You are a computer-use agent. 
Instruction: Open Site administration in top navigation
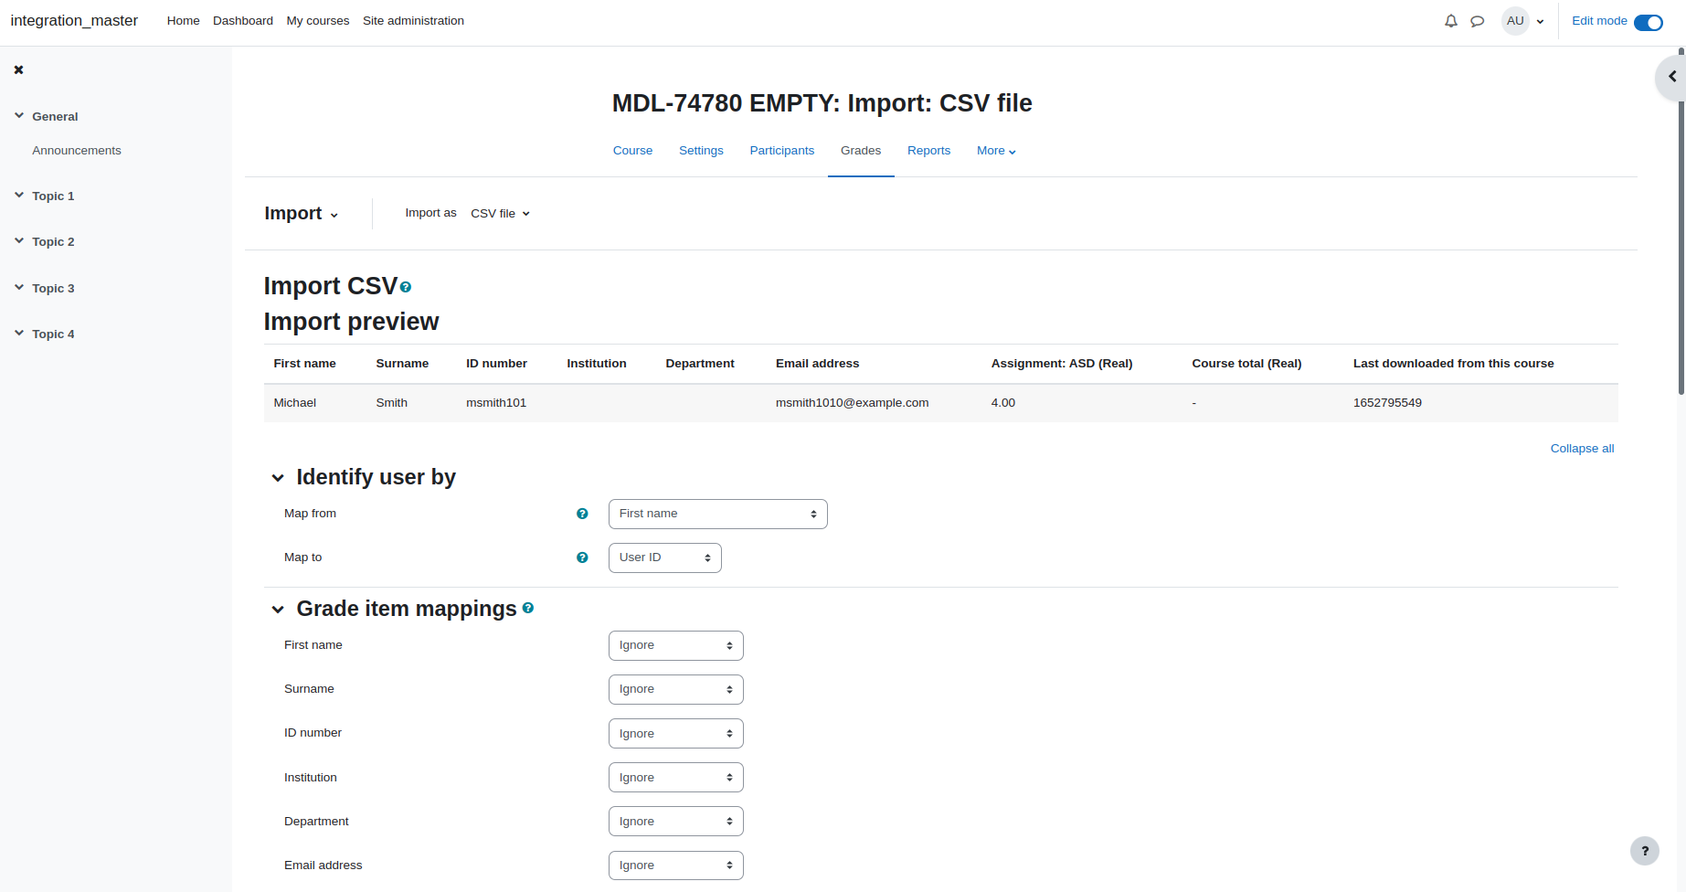pyautogui.click(x=413, y=21)
